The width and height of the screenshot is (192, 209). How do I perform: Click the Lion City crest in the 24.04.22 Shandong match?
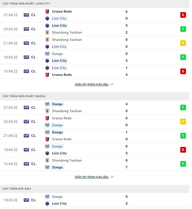tap(47, 26)
